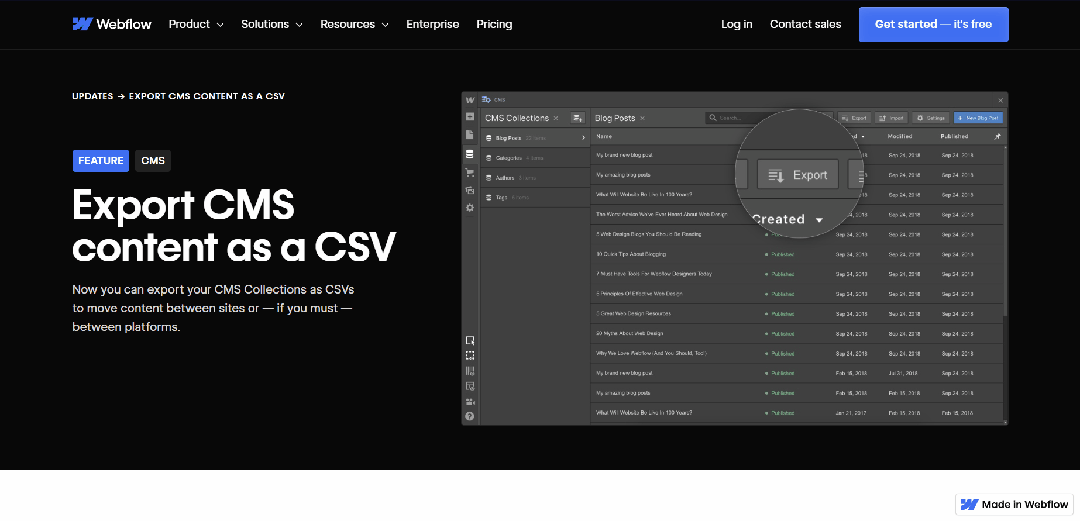Click Get started — it's free button
1080x521 pixels.
[933, 25]
